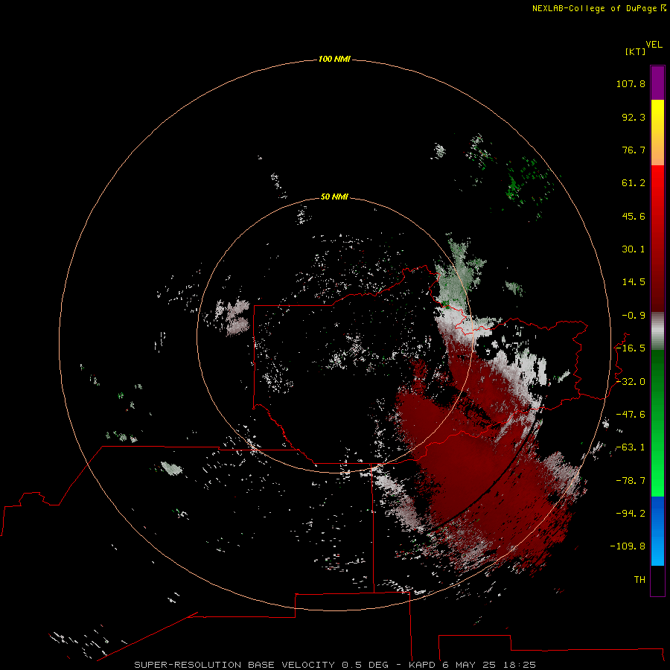Click the -0.9 legend value
Image resolution: width=670 pixels, height=670 pixels.
pos(634,316)
